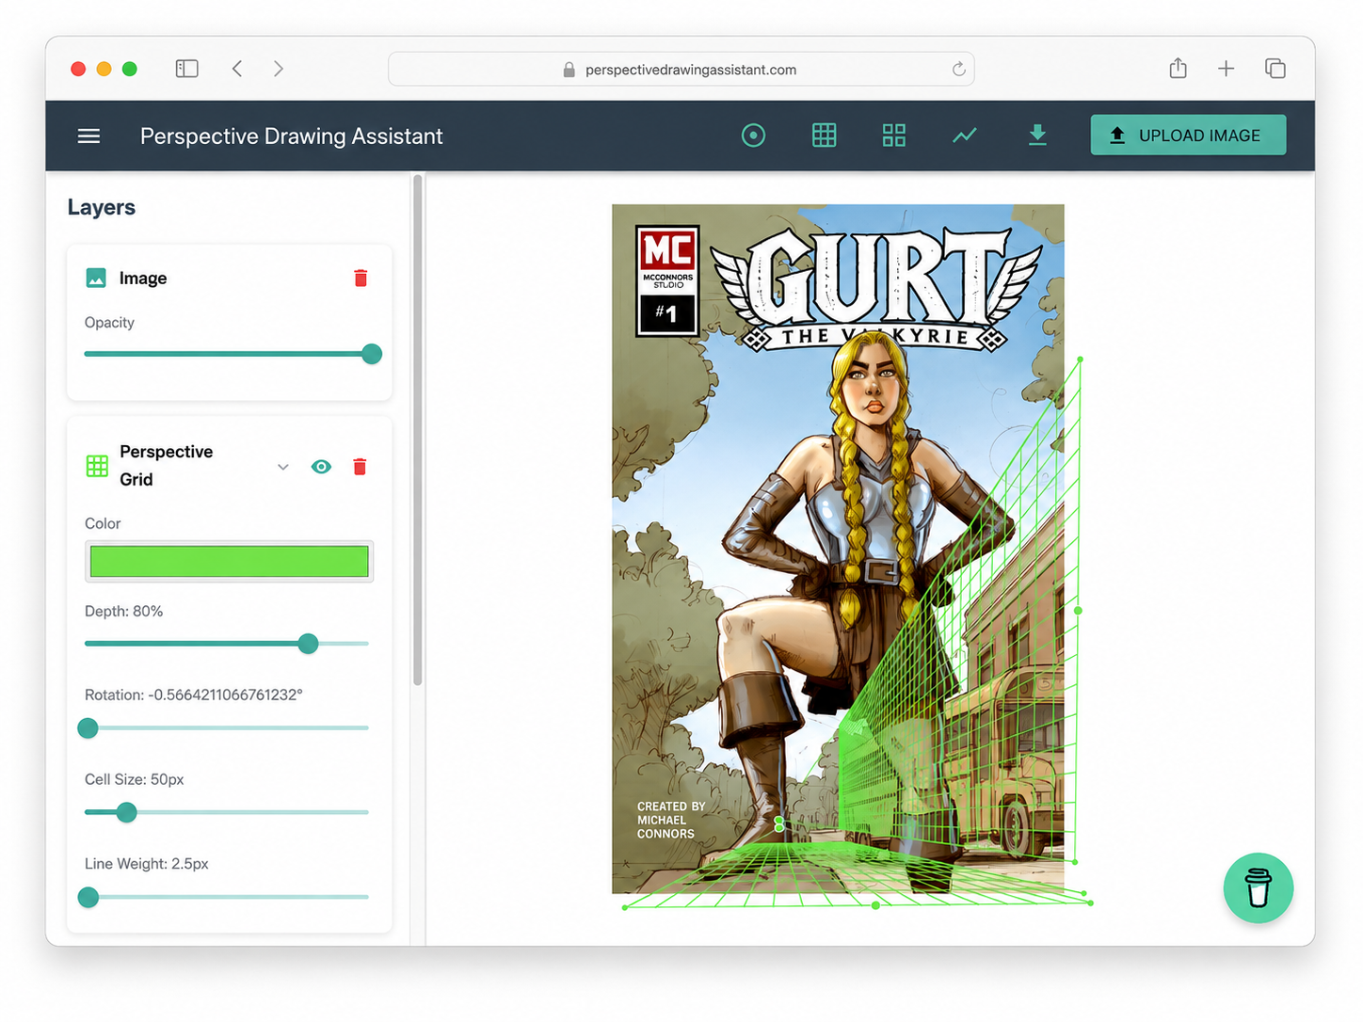Click the Perspective Grid layer grid icon

(x=97, y=466)
